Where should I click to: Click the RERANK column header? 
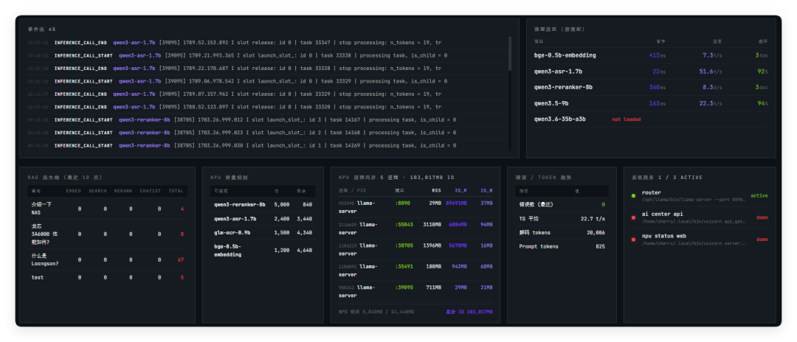(x=123, y=191)
